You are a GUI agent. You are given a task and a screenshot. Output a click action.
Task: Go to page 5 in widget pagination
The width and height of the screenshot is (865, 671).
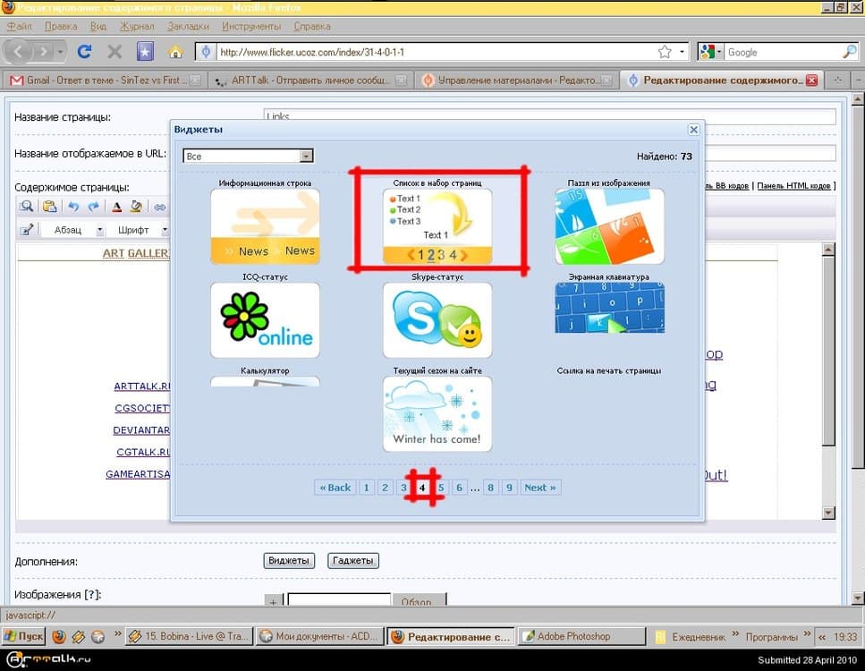441,488
